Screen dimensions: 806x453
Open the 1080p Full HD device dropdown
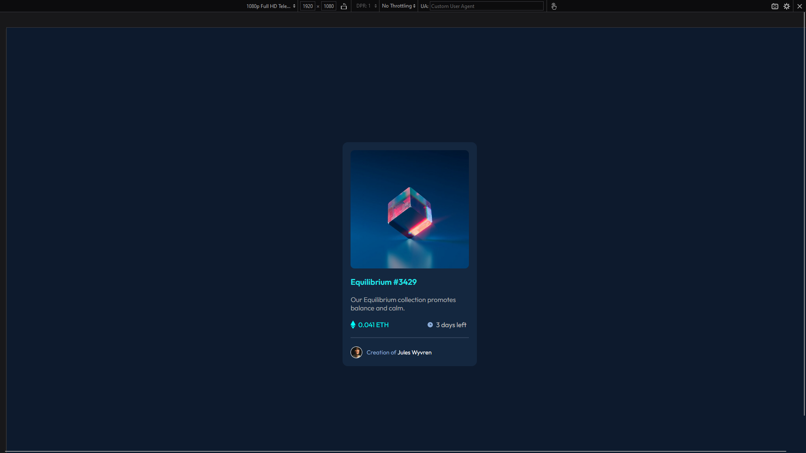(271, 6)
